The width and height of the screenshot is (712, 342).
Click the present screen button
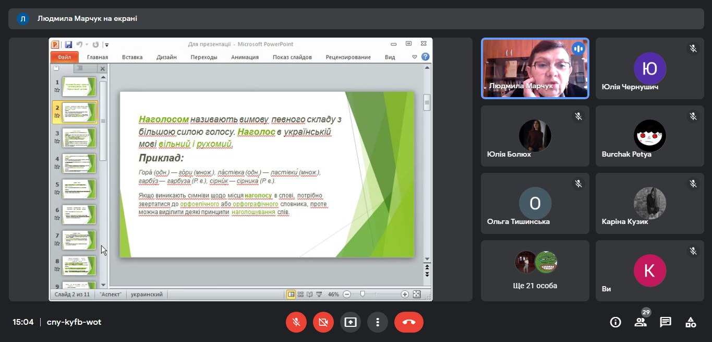[351, 322]
